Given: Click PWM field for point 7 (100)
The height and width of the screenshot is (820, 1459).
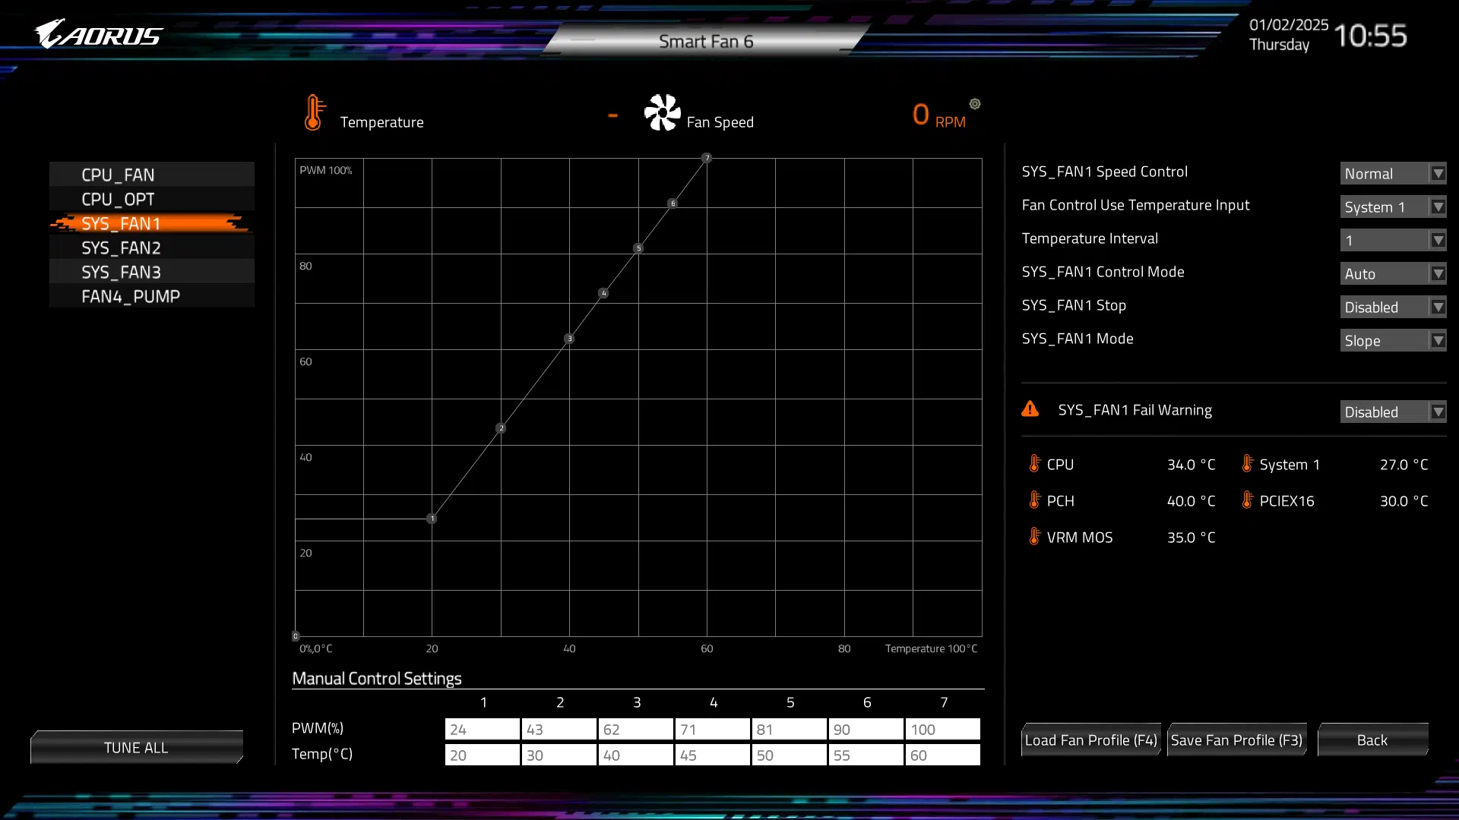Looking at the screenshot, I should click(943, 729).
